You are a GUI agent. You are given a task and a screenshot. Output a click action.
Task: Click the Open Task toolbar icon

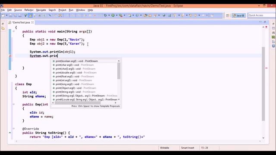[x=150, y=15]
